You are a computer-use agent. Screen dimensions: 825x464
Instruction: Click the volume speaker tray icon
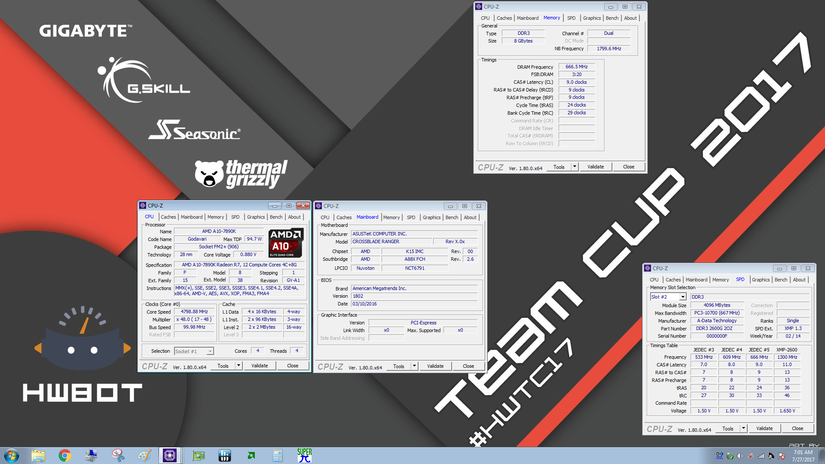click(x=740, y=456)
